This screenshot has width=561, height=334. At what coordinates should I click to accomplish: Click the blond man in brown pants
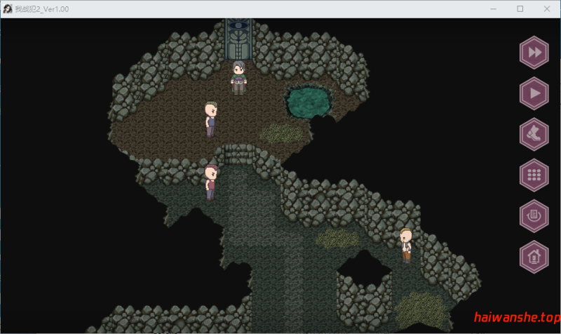(406, 246)
